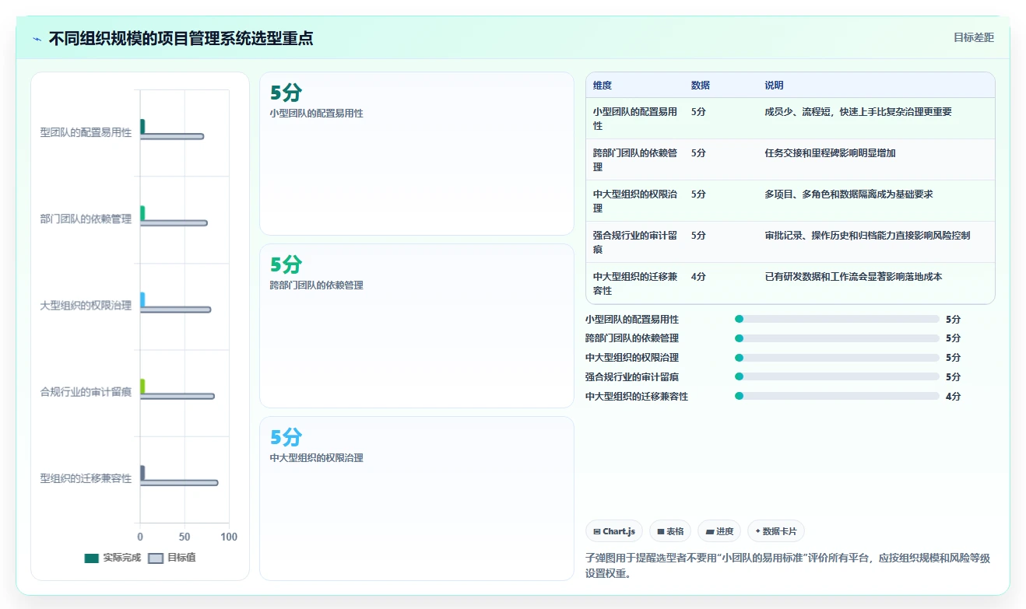Click 中大型组织的迁移兼容性 in the table's 维度 column
Screen dimensions: 1026x609
click(x=634, y=284)
